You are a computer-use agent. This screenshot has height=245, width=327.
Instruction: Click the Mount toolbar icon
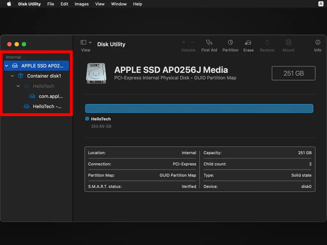pyautogui.click(x=288, y=43)
